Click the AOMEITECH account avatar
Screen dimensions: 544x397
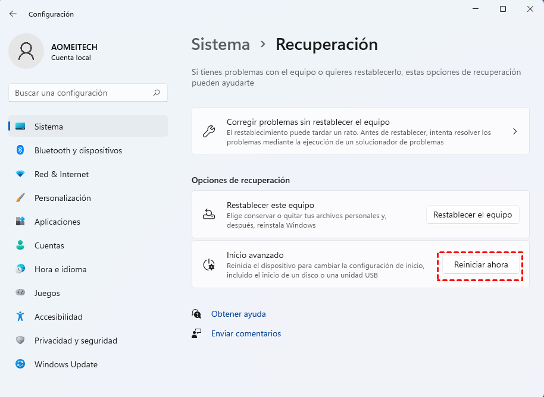[x=26, y=51]
